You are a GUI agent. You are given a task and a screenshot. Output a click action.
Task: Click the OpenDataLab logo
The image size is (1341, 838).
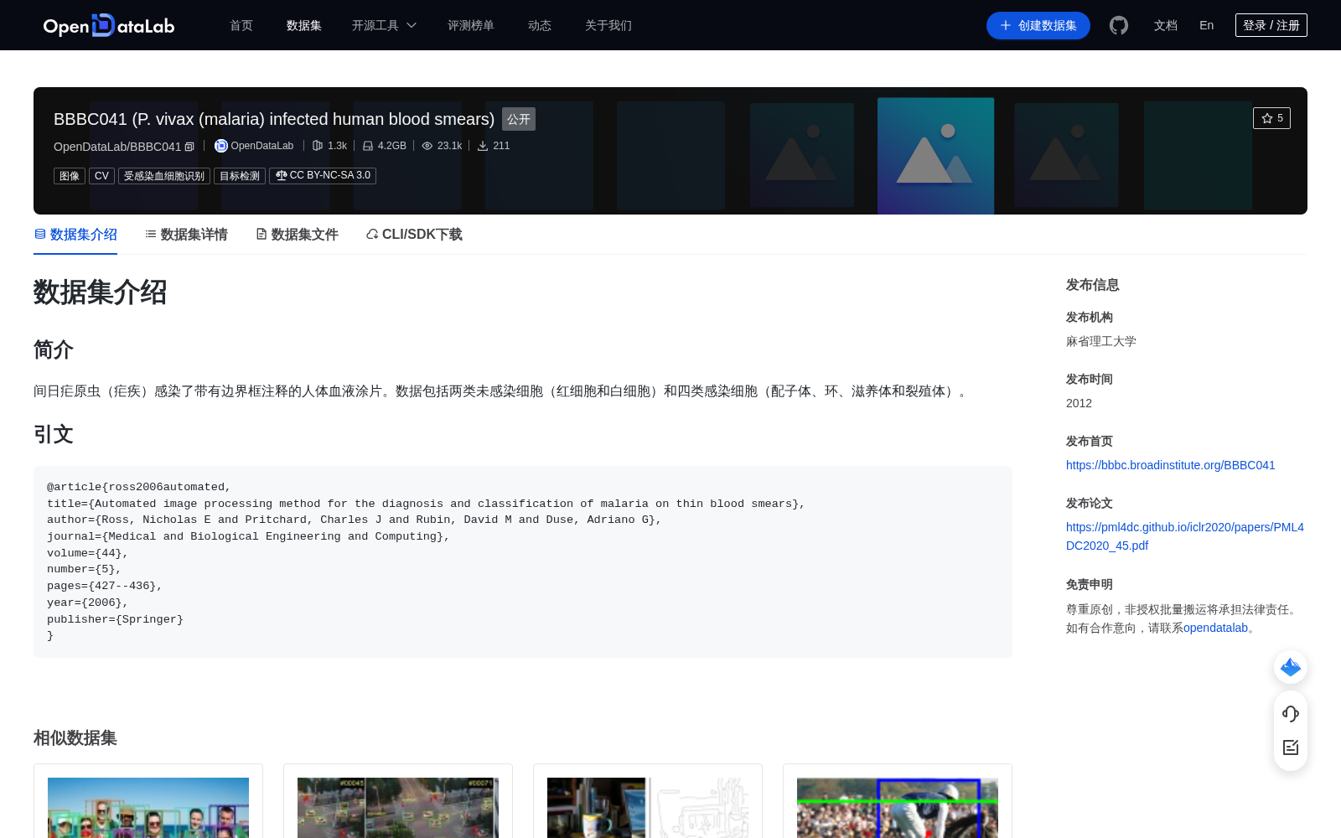tap(109, 26)
